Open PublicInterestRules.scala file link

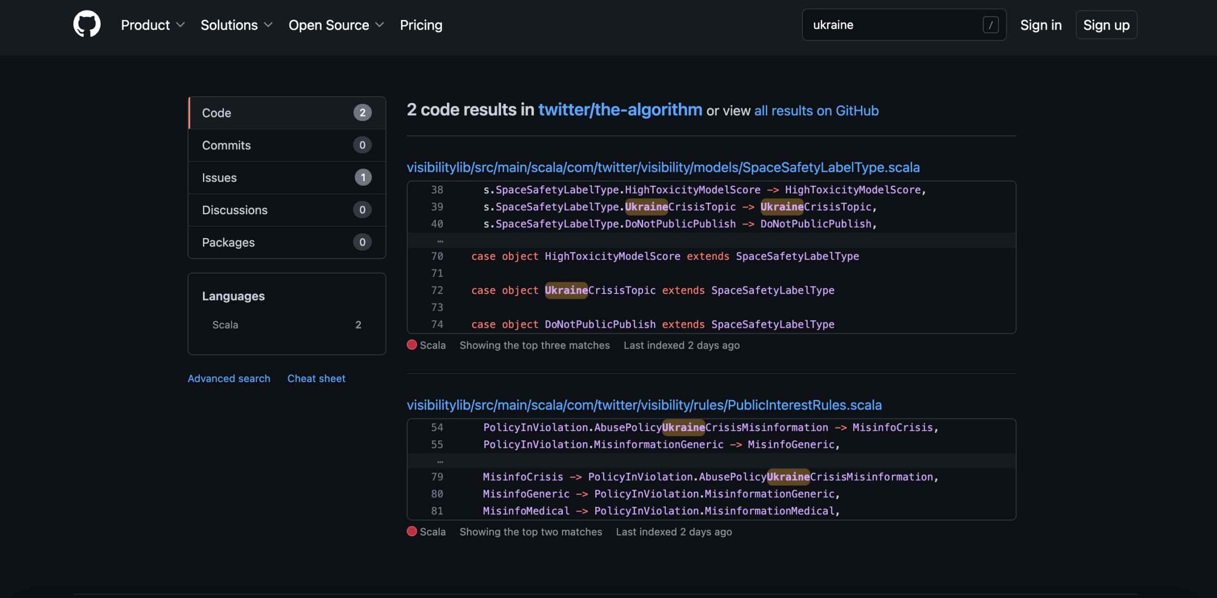644,405
